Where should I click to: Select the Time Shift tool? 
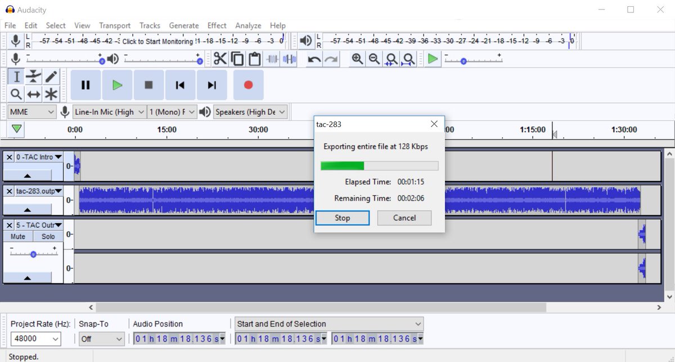pos(34,94)
